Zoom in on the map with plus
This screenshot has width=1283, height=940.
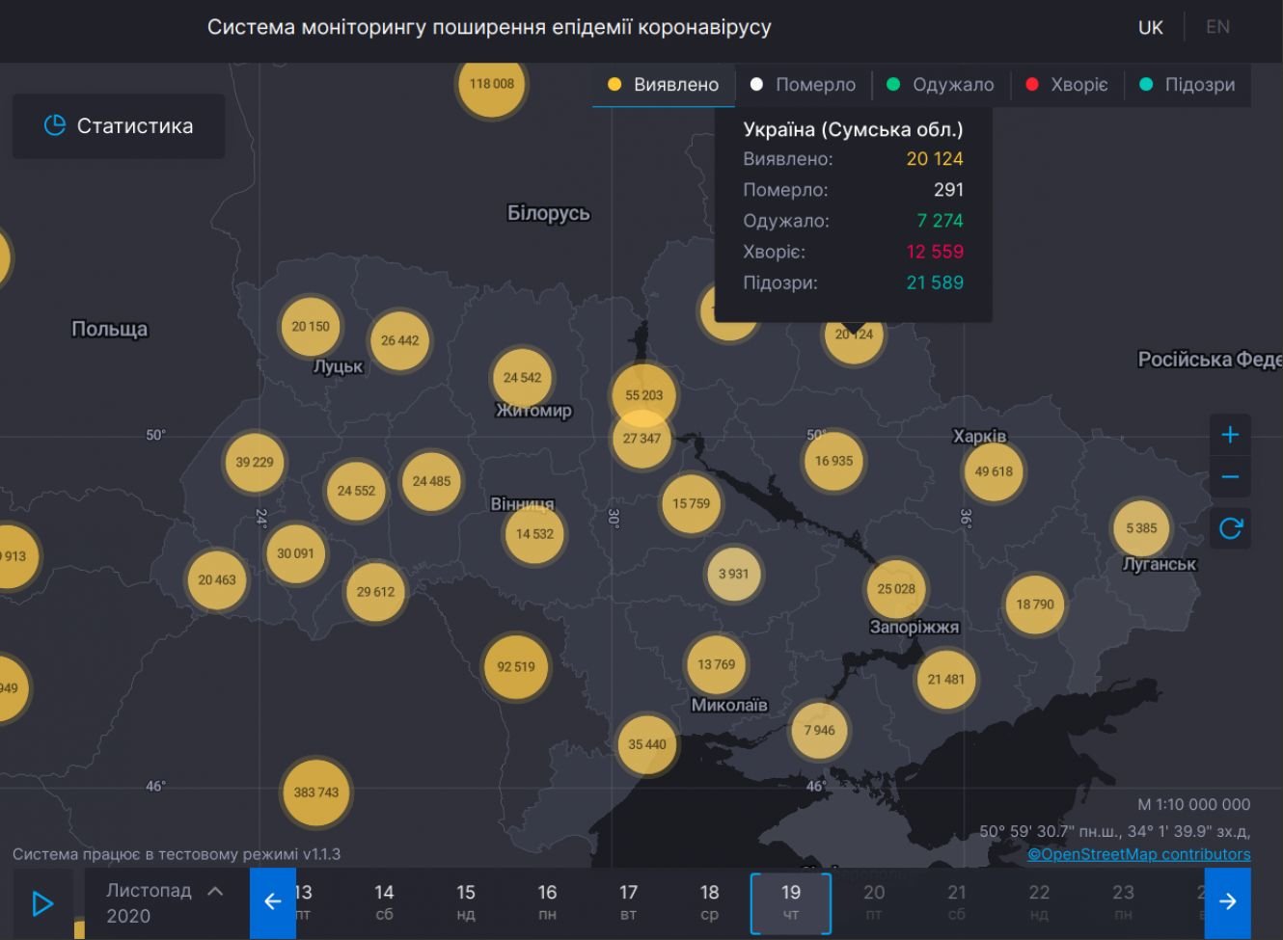click(x=1230, y=436)
